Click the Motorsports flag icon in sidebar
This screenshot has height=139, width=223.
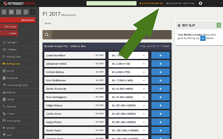click(4, 121)
